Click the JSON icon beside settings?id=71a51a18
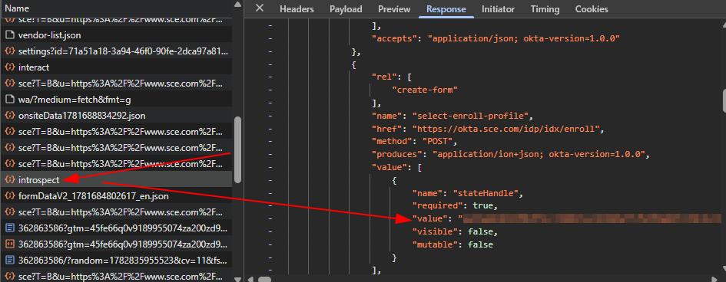Viewport: 726px width, 282px height. click(x=9, y=51)
